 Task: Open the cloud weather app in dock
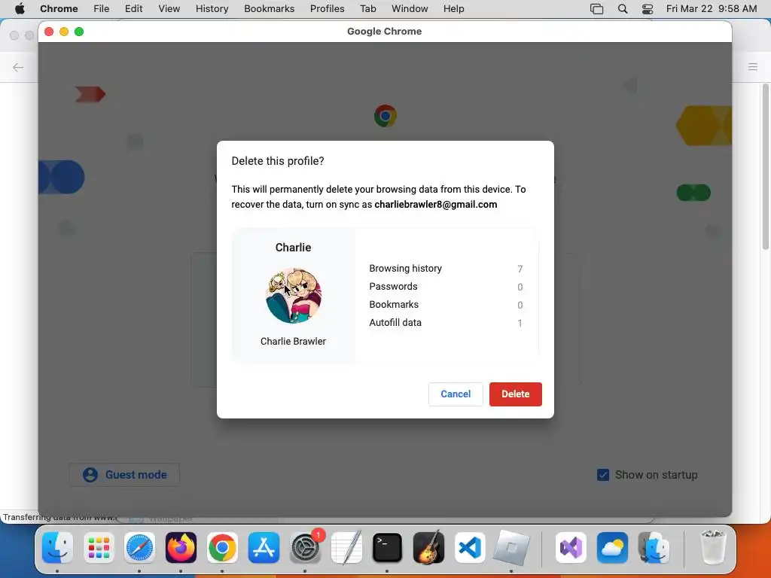pyautogui.click(x=612, y=548)
